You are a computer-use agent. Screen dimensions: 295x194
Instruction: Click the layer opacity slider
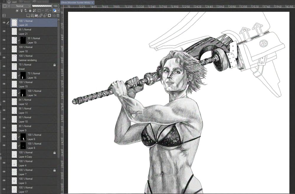pos(42,6)
